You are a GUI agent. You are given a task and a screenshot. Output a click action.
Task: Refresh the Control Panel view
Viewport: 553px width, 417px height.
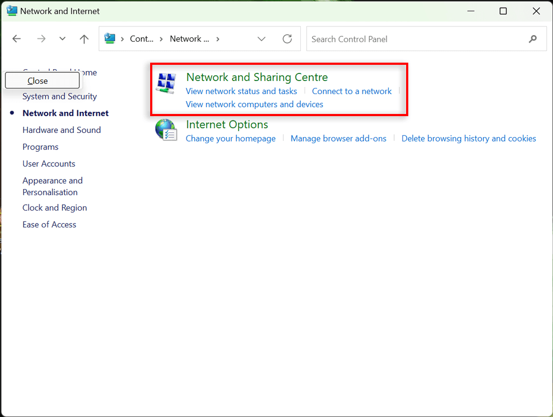tap(287, 39)
